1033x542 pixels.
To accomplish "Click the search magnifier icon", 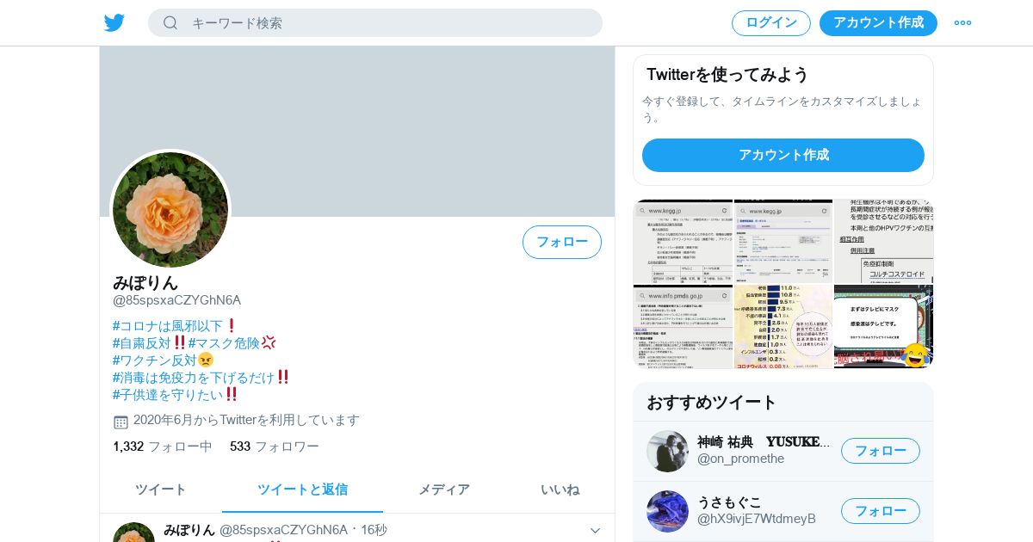I will tap(170, 22).
